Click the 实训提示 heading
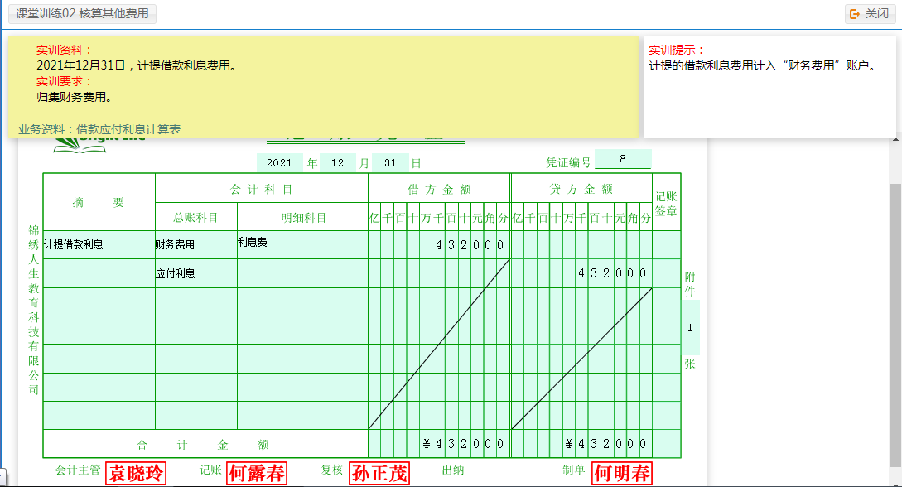Viewport: 902px width, 487px height. (677, 50)
